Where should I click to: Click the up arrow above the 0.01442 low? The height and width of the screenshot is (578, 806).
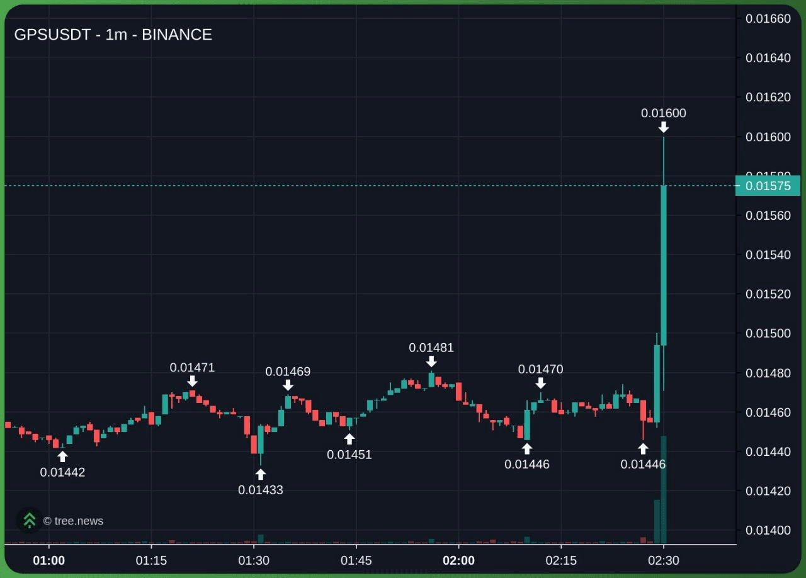click(x=62, y=456)
